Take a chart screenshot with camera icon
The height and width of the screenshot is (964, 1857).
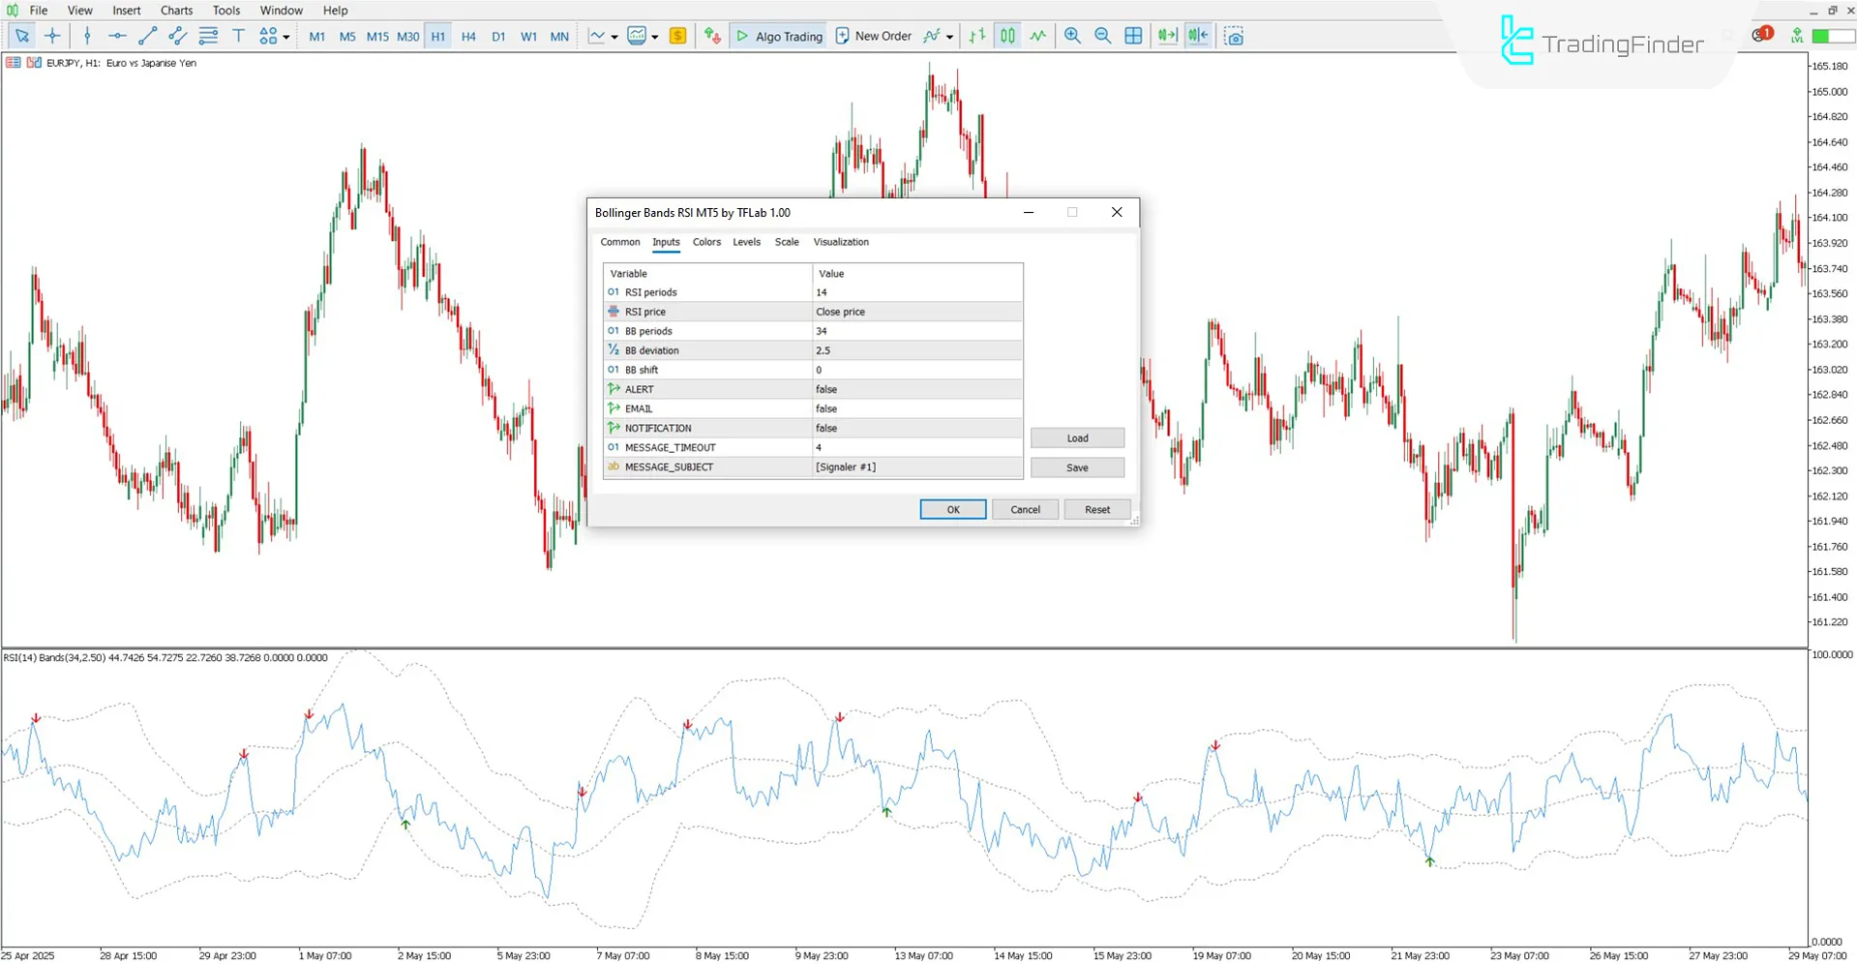click(x=1234, y=36)
